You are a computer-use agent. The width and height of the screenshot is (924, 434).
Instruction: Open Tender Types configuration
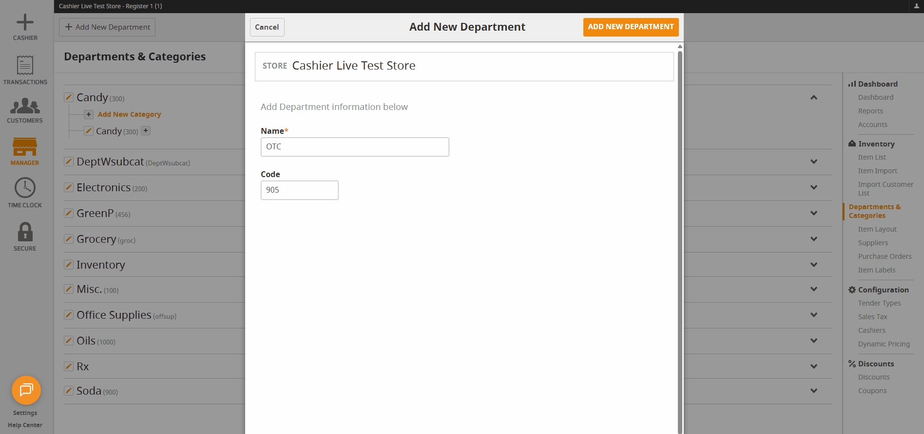(879, 303)
